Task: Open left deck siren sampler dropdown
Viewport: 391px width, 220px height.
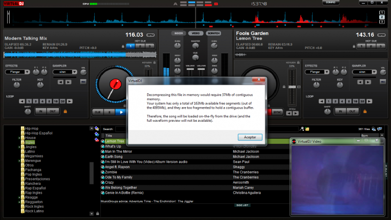Action: point(74,72)
